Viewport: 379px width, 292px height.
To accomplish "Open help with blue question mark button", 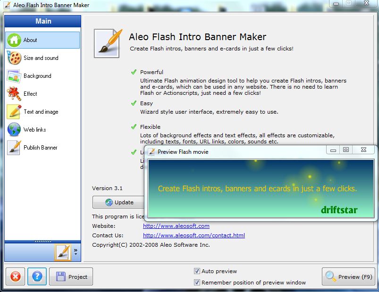I will click(x=37, y=276).
